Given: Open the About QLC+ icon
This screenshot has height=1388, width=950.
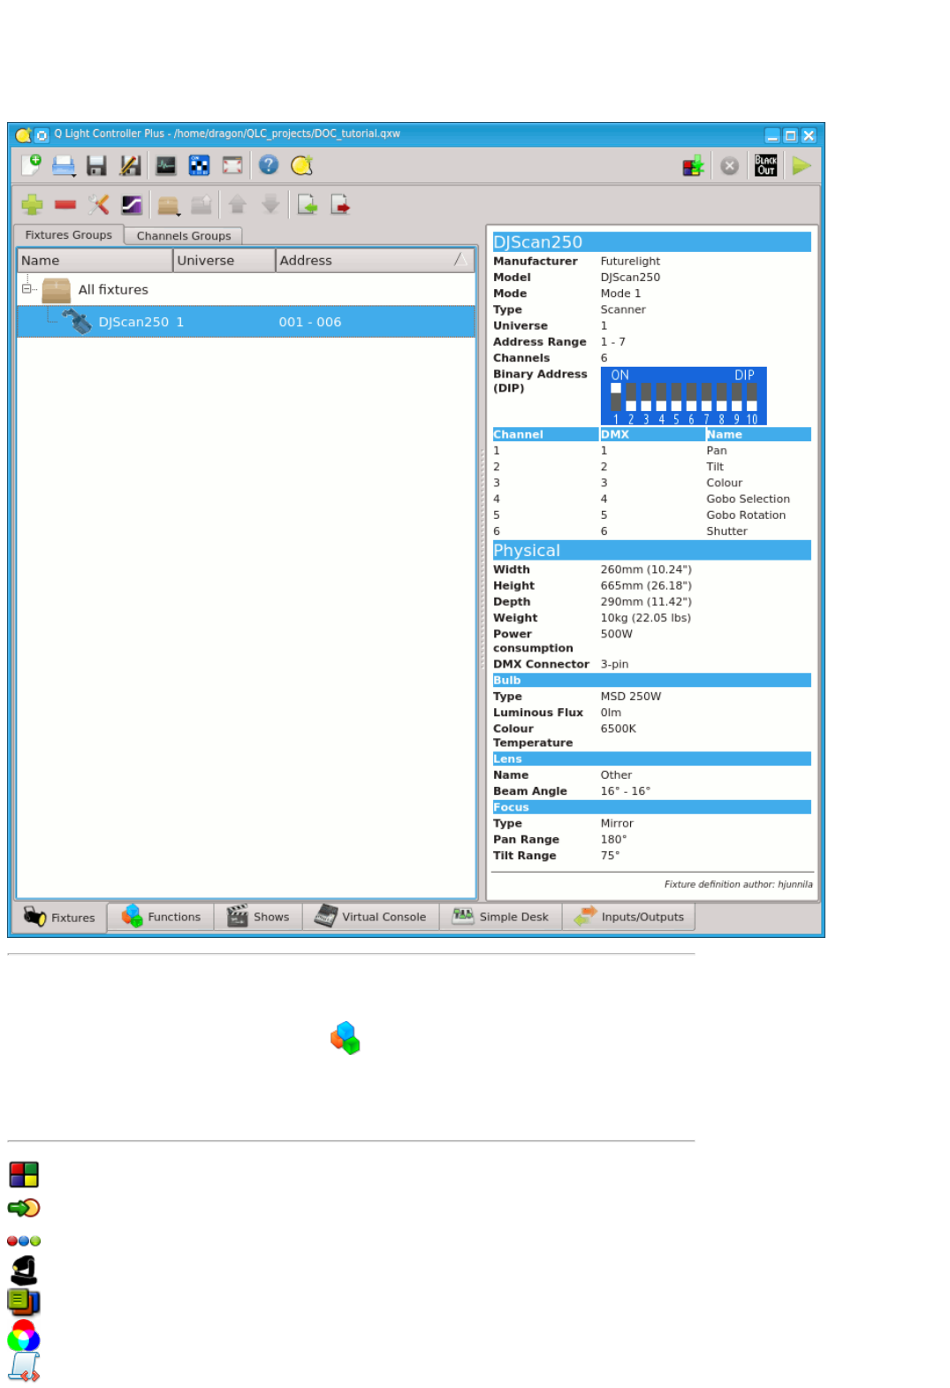Looking at the screenshot, I should 301,165.
